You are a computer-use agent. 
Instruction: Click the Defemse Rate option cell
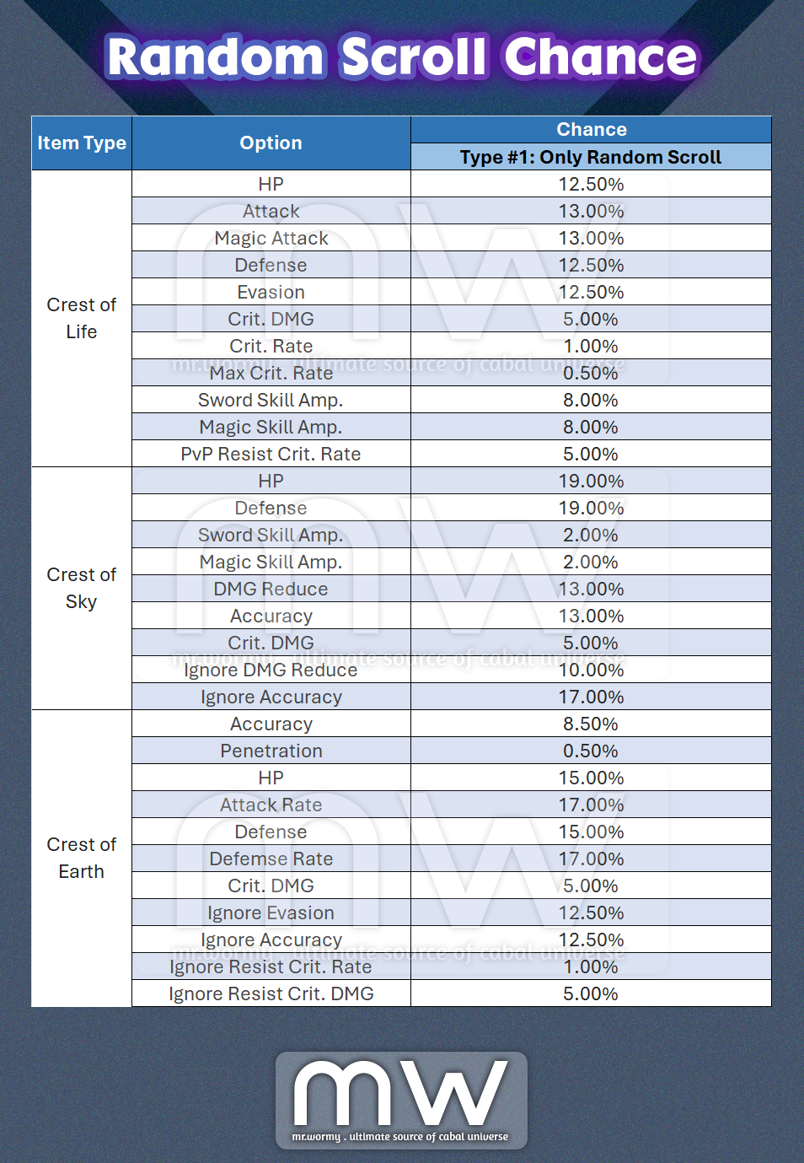point(271,859)
